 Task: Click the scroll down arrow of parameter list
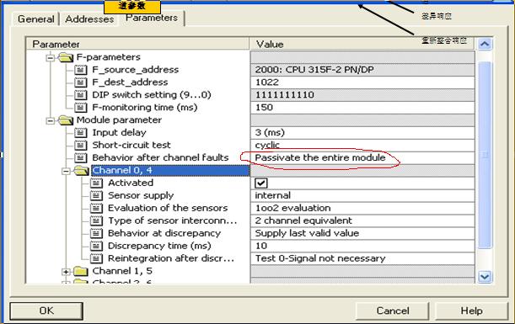pyautogui.click(x=485, y=277)
